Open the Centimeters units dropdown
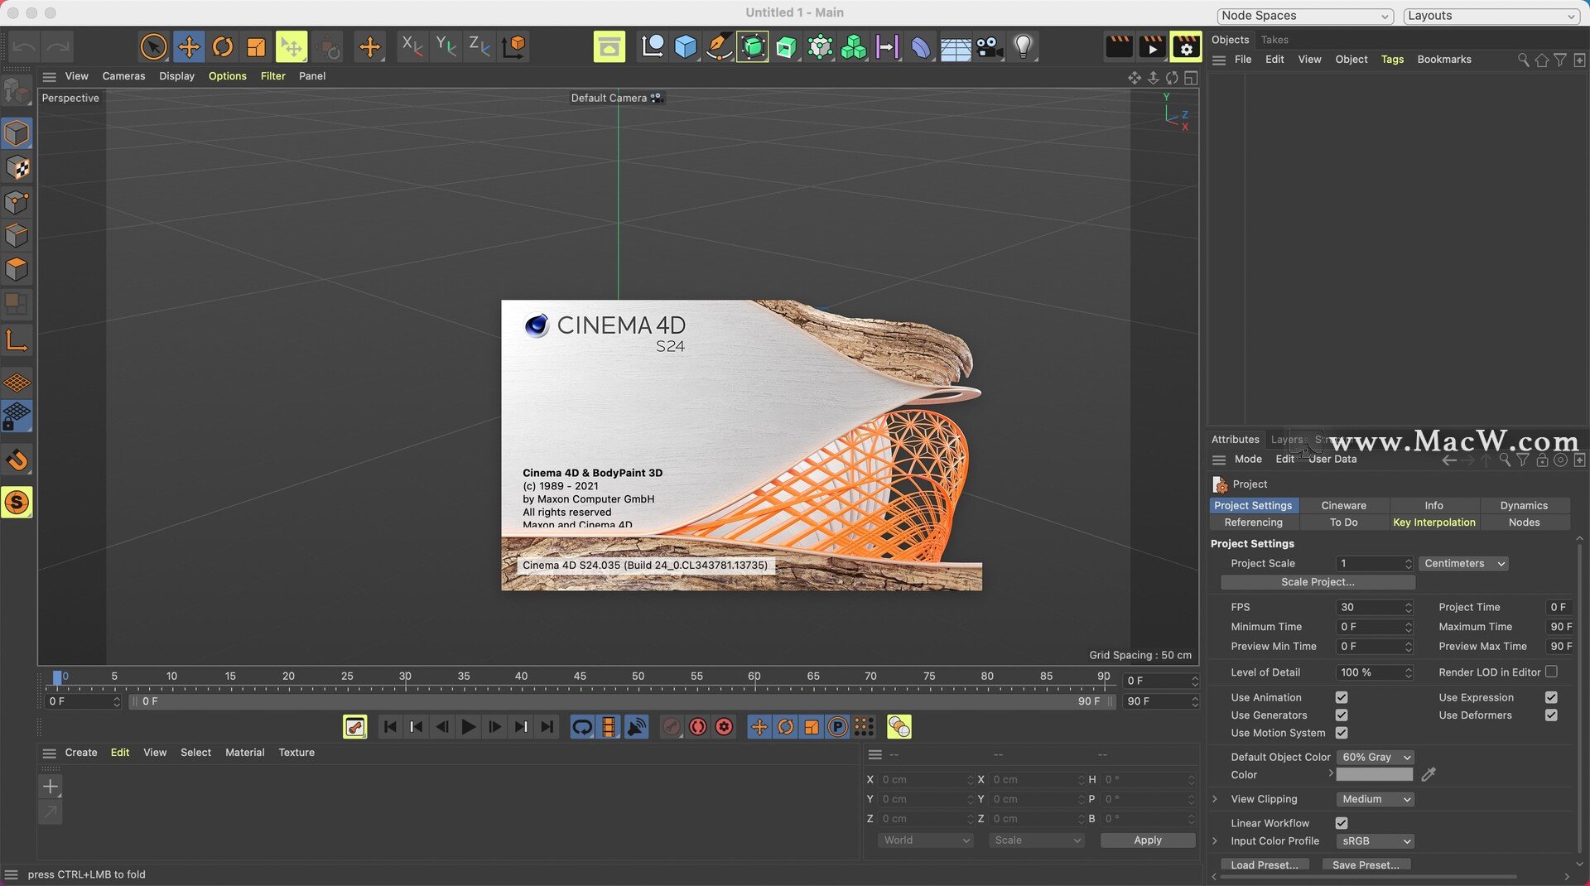Viewport: 1590px width, 886px height. click(1462, 563)
